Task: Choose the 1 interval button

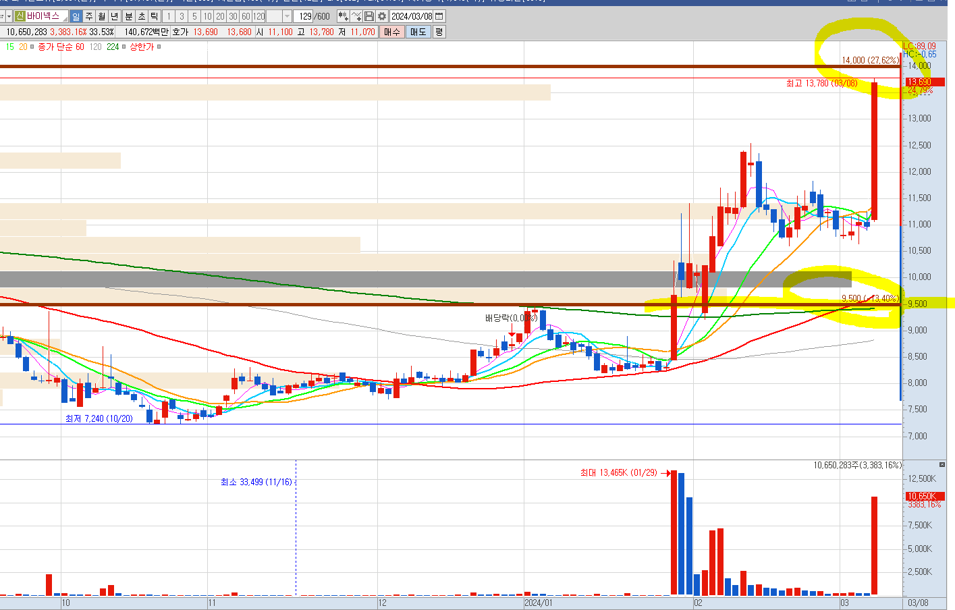Action: 169,16
